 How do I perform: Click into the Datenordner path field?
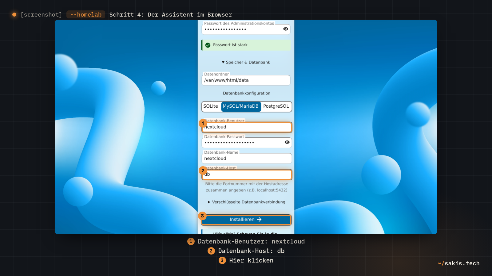pos(246,80)
